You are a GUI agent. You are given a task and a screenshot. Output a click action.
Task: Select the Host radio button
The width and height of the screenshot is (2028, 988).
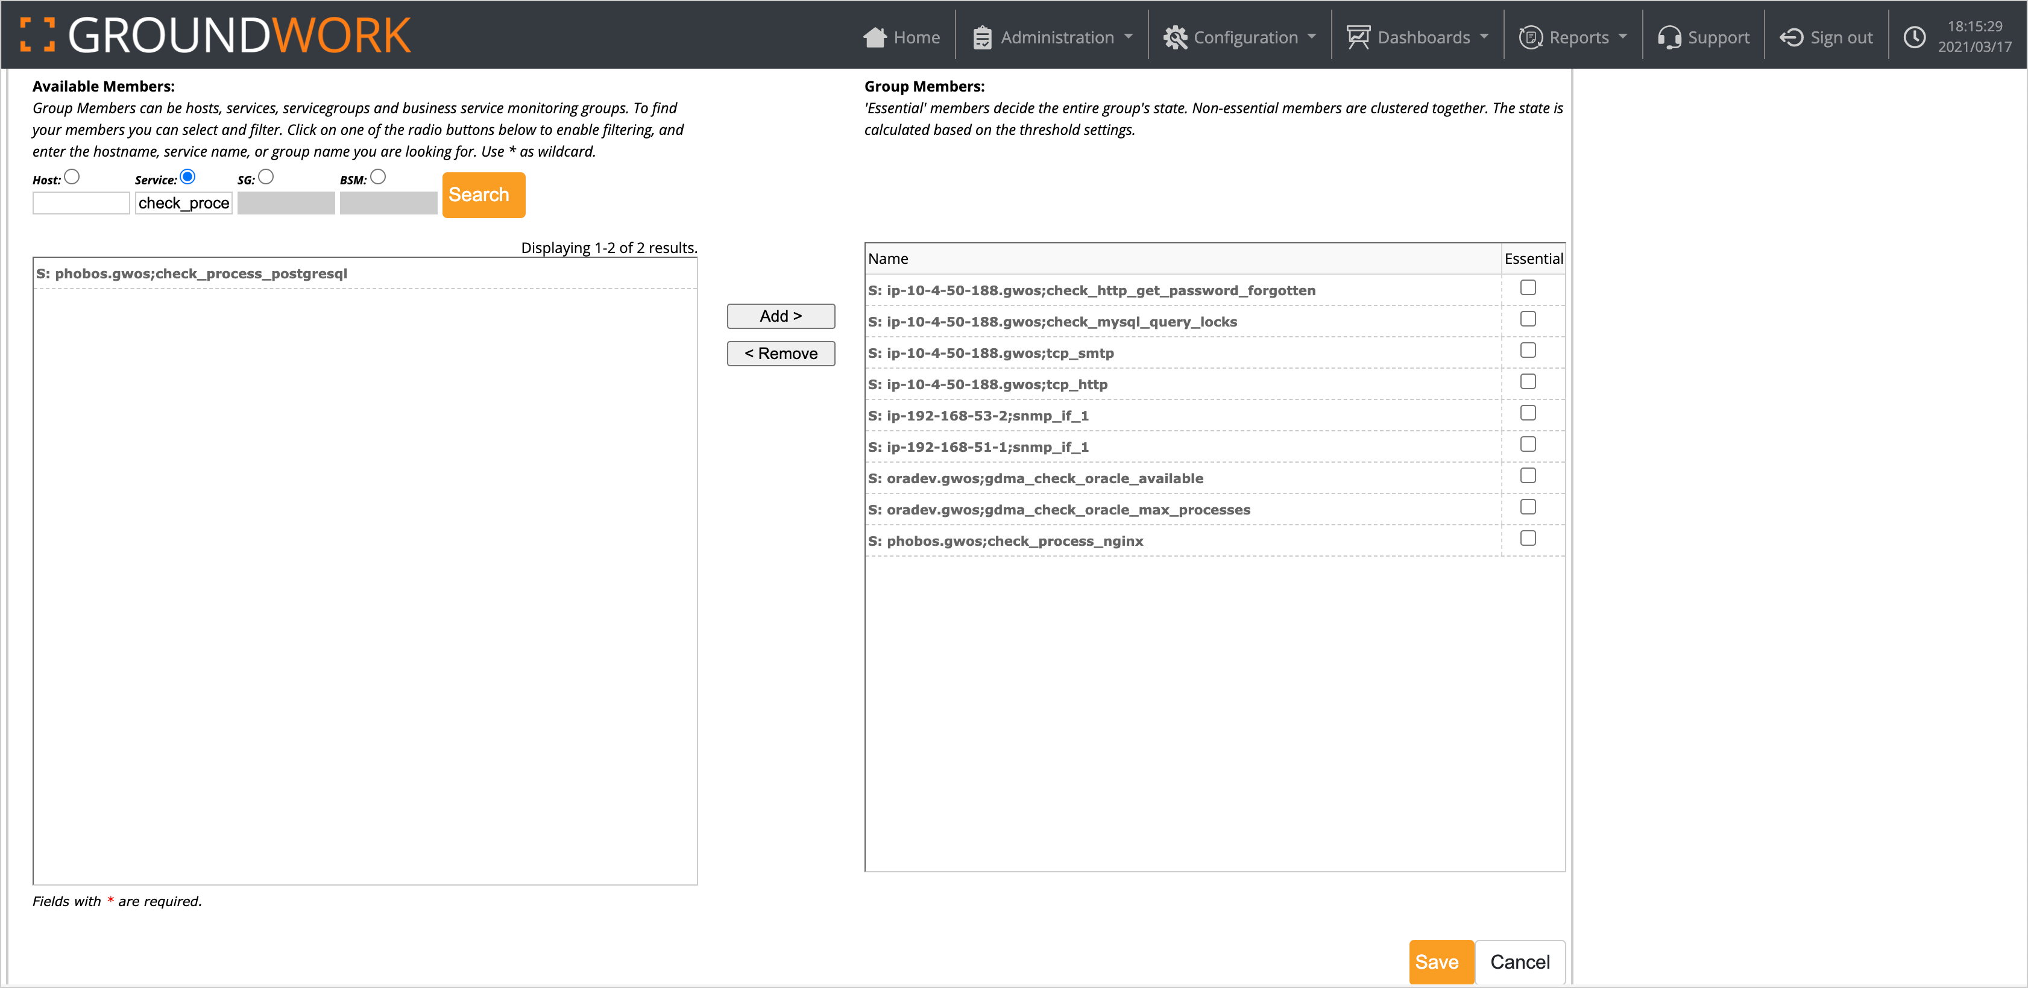tap(72, 177)
